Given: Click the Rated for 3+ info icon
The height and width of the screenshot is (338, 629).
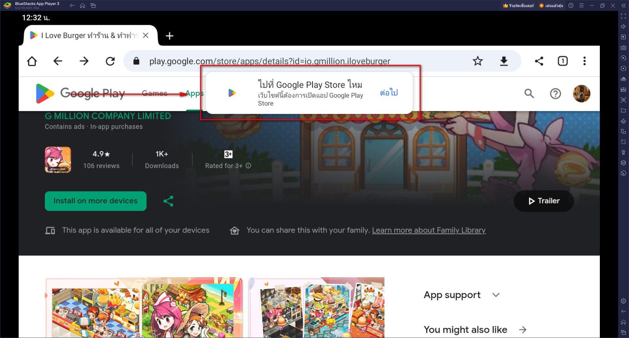Looking at the screenshot, I should pos(248,166).
